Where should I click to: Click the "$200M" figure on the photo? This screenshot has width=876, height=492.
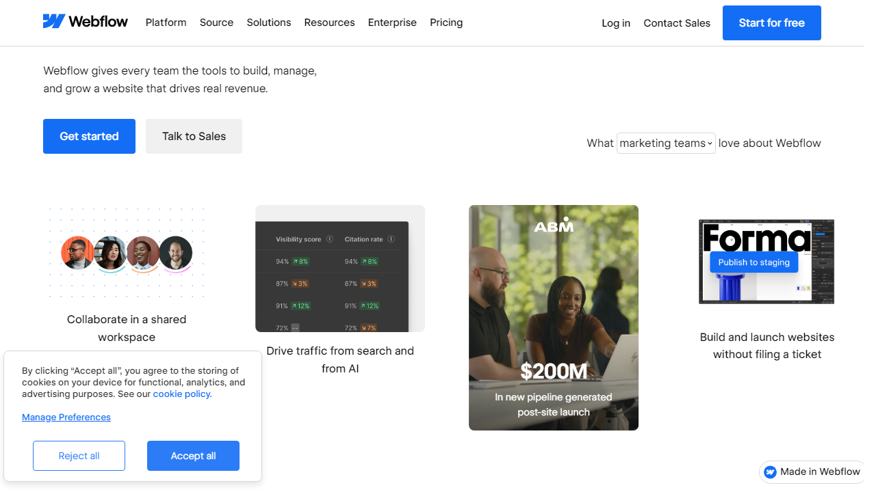[x=554, y=371]
